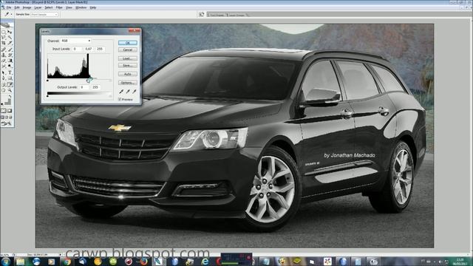The width and height of the screenshot is (473, 266).
Task: Select the Eraser tool
Action: point(4,61)
